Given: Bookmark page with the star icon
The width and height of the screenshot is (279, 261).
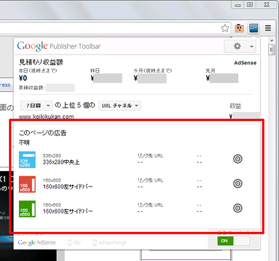Looking at the screenshot, I should 225,28.
